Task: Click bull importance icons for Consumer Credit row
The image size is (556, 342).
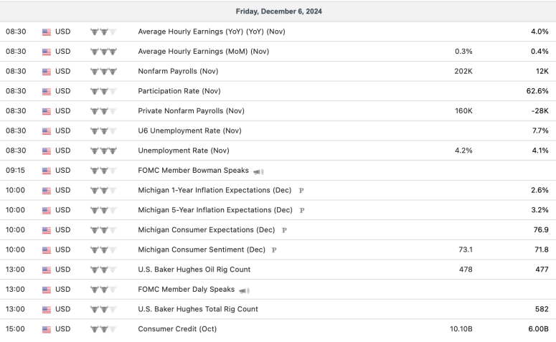Action: click(103, 329)
